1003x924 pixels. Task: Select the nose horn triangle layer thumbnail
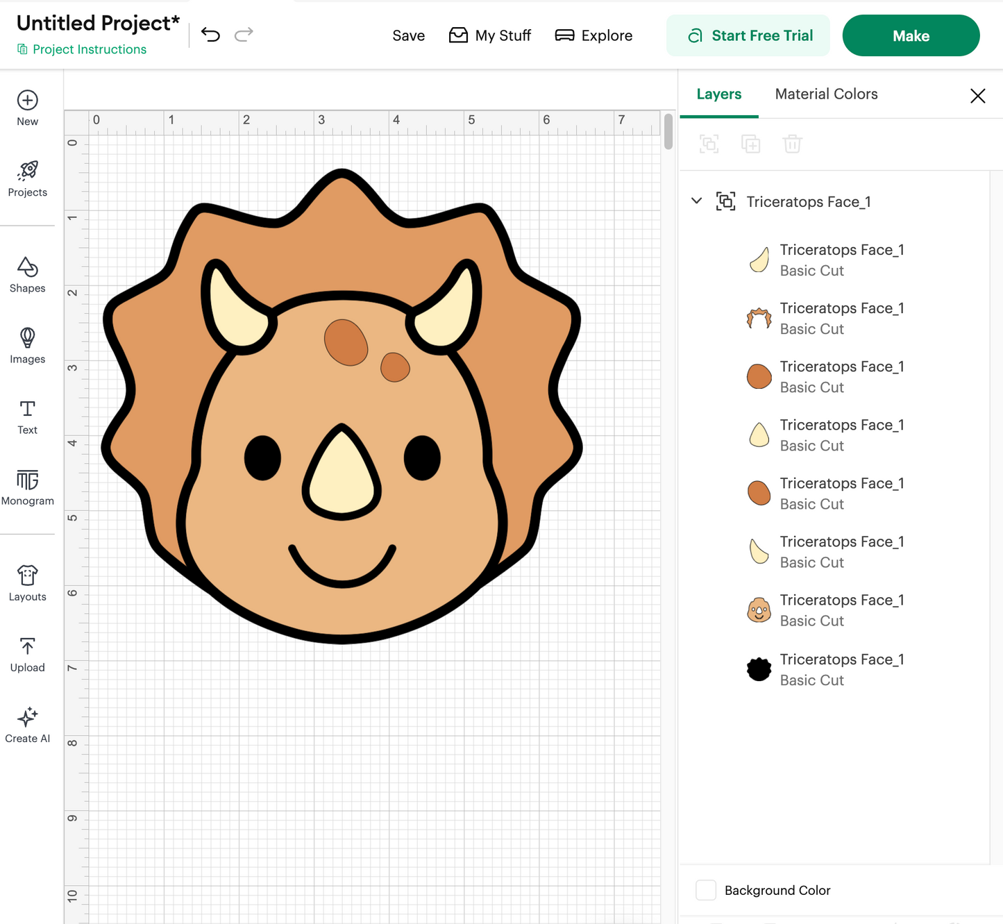click(x=759, y=435)
